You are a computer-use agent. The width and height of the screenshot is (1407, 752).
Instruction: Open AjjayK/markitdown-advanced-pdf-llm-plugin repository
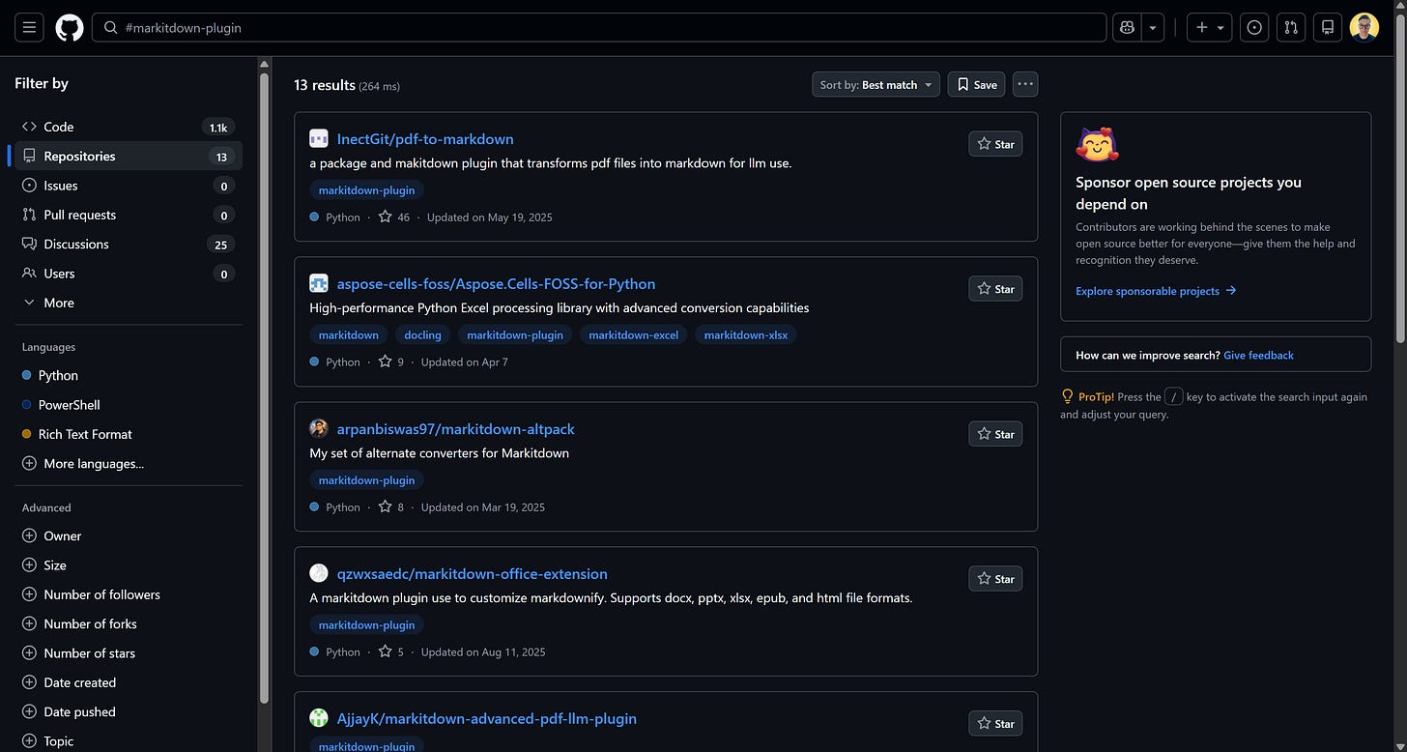486,719
